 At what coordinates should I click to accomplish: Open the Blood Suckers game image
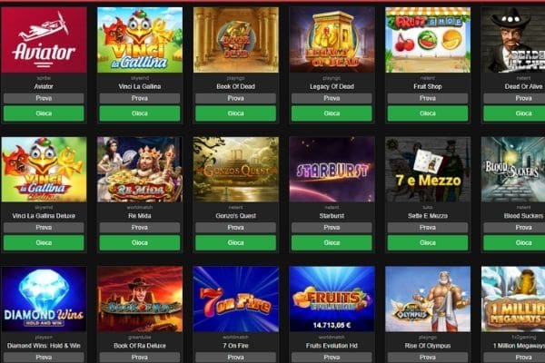tap(513, 169)
